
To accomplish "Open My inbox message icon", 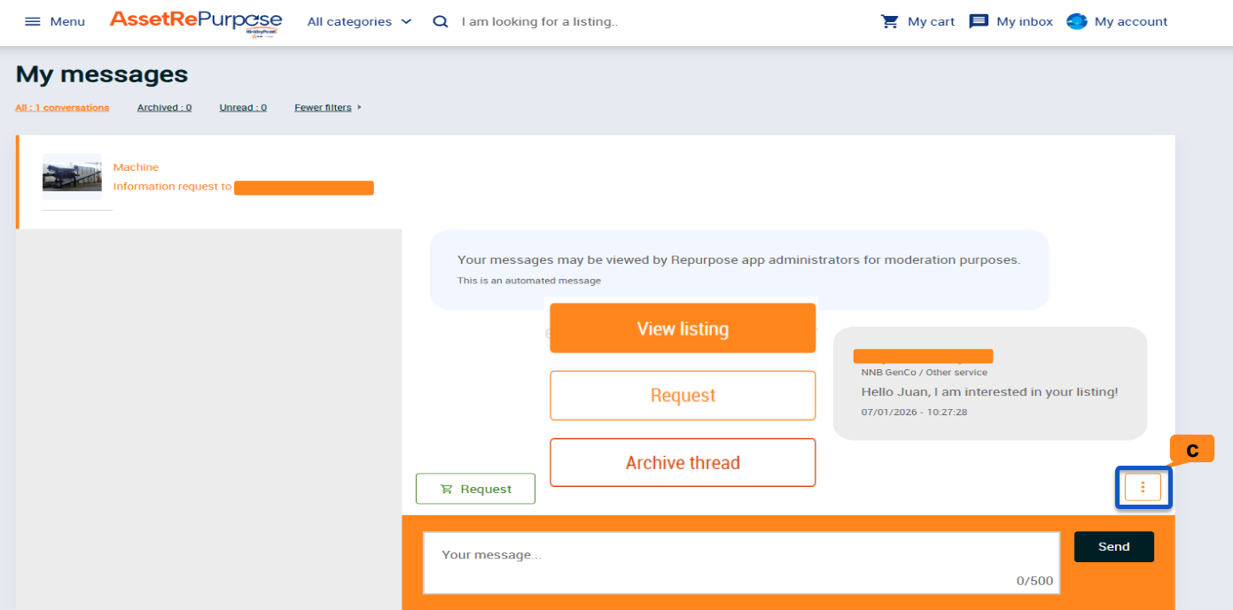I will (979, 21).
